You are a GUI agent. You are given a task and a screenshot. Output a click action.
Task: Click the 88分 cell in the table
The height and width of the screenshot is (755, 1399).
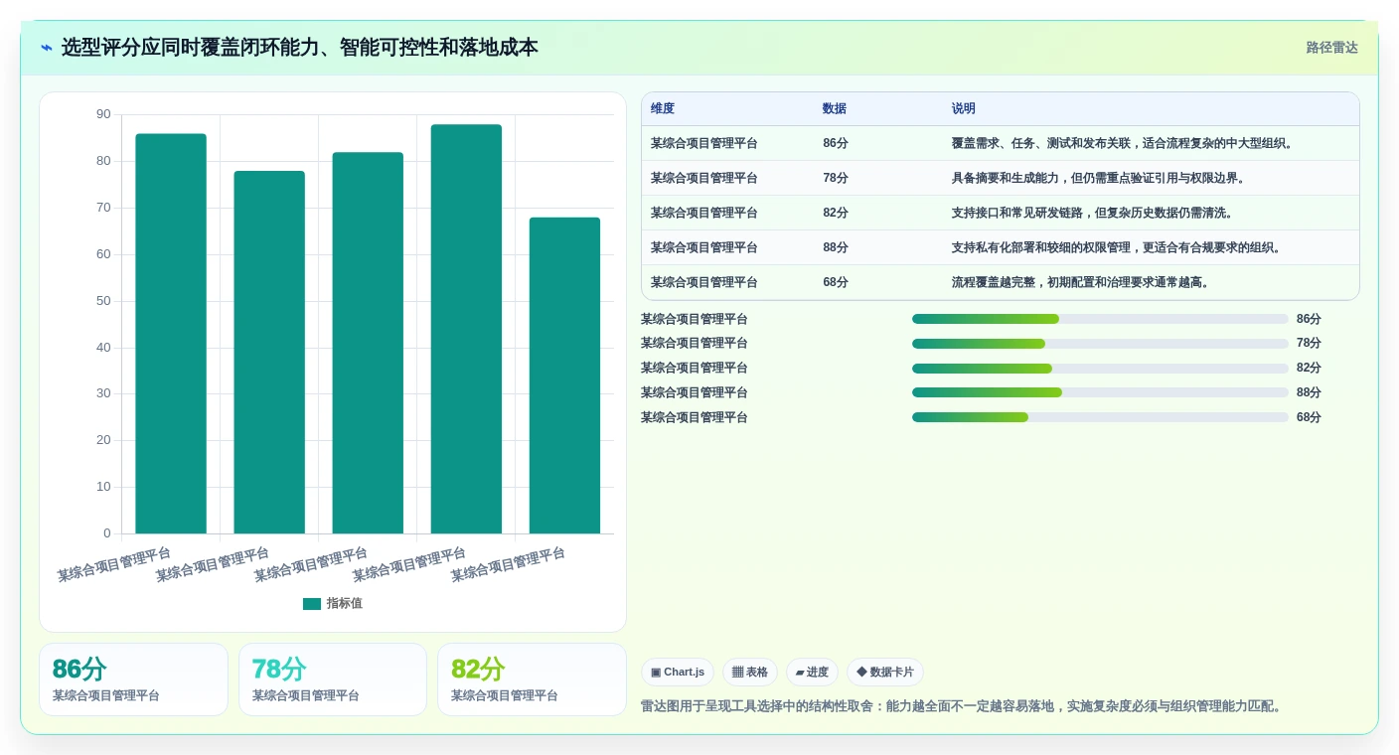(836, 247)
